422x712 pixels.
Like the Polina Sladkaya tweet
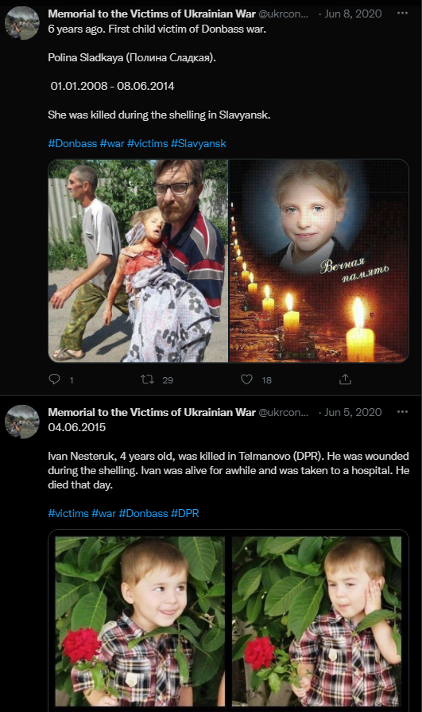(x=246, y=379)
